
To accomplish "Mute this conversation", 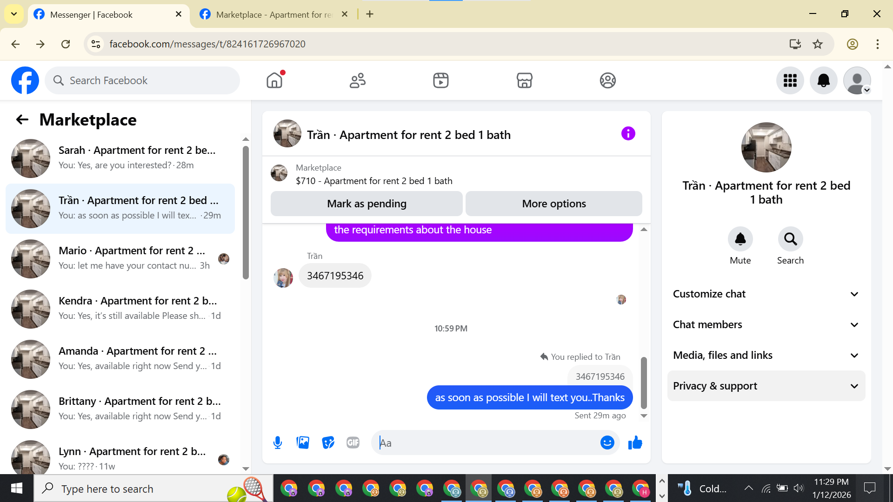I will tap(740, 239).
